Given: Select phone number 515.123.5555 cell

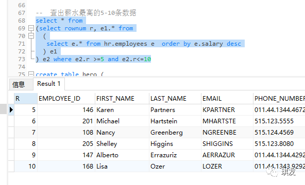Looking at the screenshot, I should [x=279, y=121].
